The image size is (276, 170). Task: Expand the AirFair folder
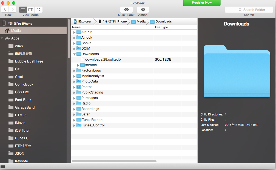click(x=74, y=32)
